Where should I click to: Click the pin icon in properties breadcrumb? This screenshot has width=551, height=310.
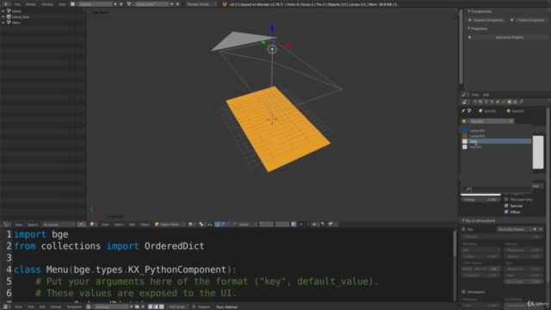(463, 111)
